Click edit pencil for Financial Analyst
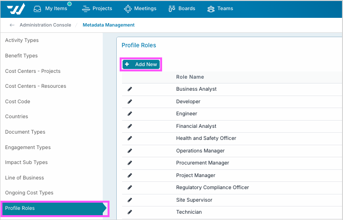343x220 pixels. click(x=130, y=126)
